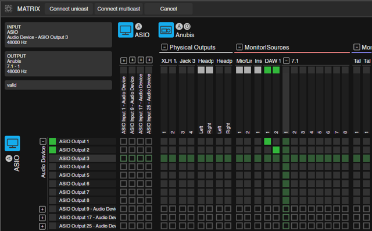The width and height of the screenshot is (372, 231).
Task: Select the ASIO Output 2 row
Action: tap(83, 150)
